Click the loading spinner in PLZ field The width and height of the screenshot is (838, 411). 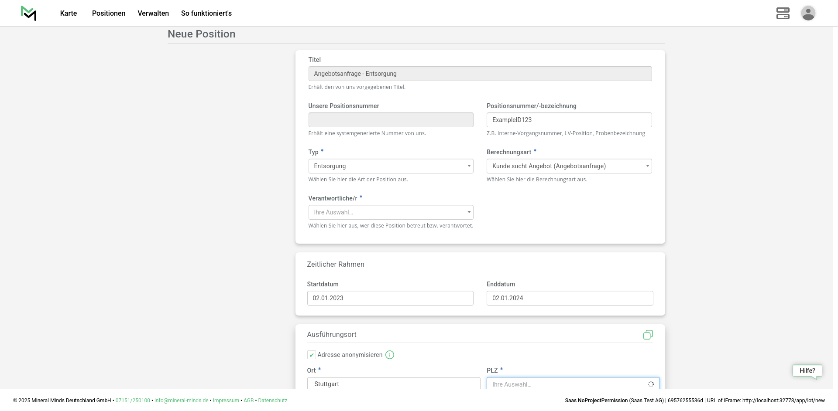[651, 384]
